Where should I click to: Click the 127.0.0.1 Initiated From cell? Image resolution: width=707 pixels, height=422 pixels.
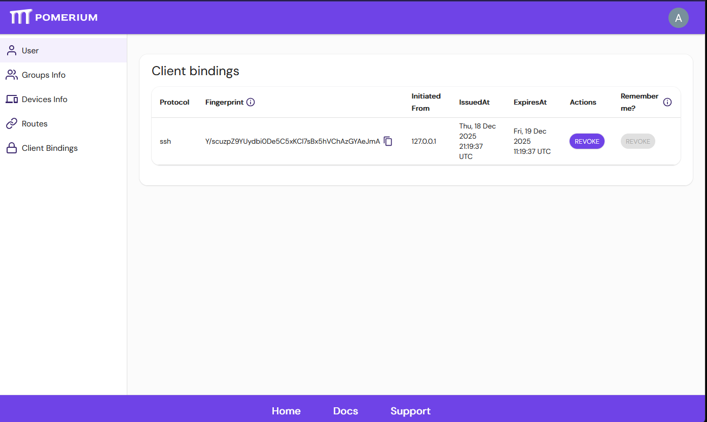click(423, 141)
